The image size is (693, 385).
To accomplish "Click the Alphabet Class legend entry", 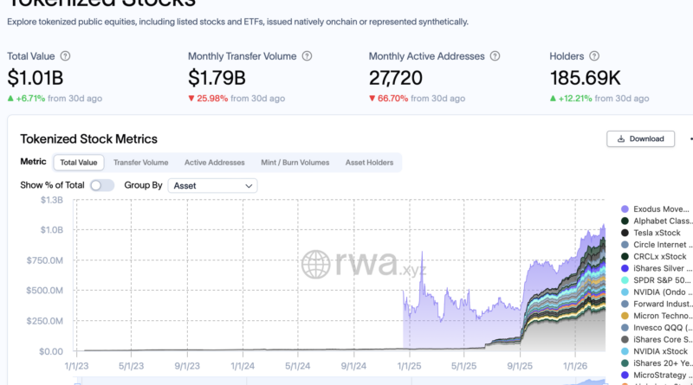I will pos(660,221).
